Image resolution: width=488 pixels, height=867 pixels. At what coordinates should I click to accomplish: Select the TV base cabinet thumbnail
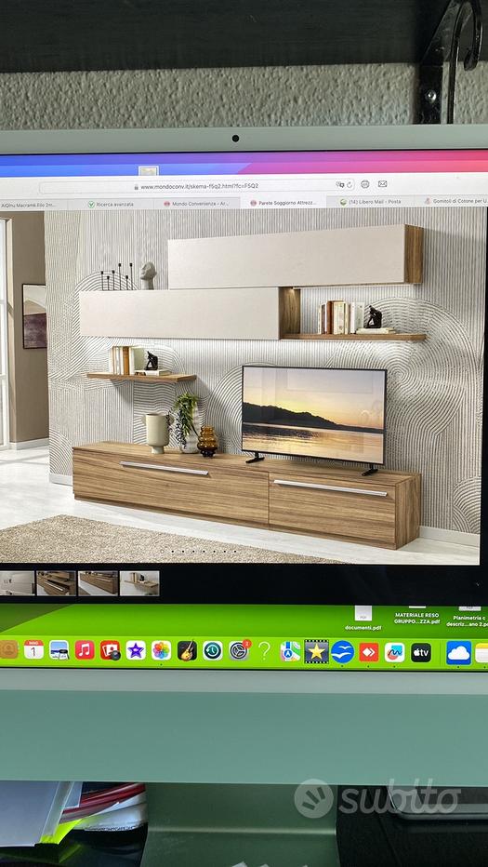click(x=98, y=583)
